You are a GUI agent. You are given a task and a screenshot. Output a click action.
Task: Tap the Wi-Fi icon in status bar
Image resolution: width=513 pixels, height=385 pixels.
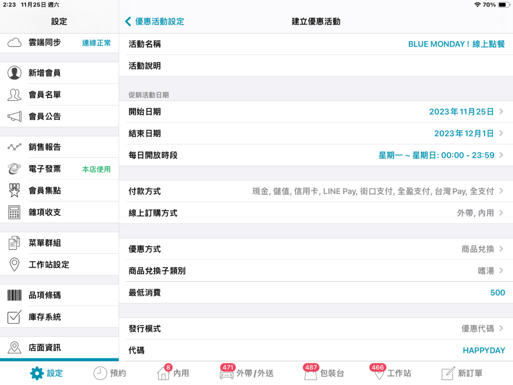pos(477,5)
